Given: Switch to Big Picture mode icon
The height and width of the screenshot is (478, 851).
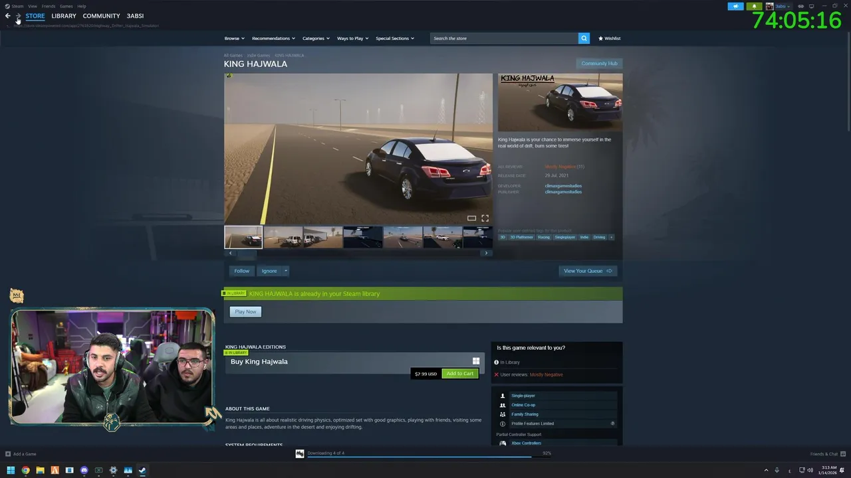Looking at the screenshot, I should pos(811,6).
